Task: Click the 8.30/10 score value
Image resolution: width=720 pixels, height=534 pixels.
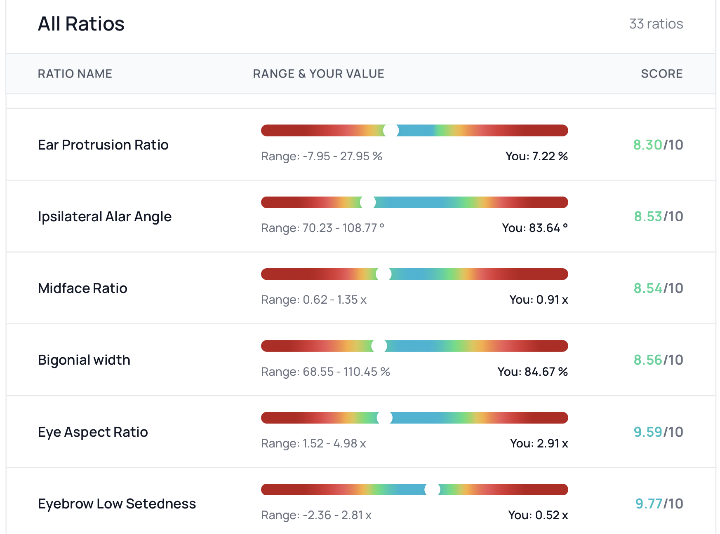Action: coord(658,145)
